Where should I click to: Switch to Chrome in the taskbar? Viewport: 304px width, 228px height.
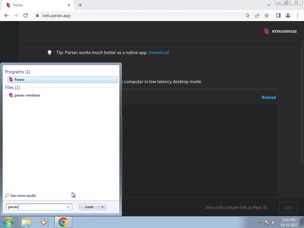click(x=63, y=222)
